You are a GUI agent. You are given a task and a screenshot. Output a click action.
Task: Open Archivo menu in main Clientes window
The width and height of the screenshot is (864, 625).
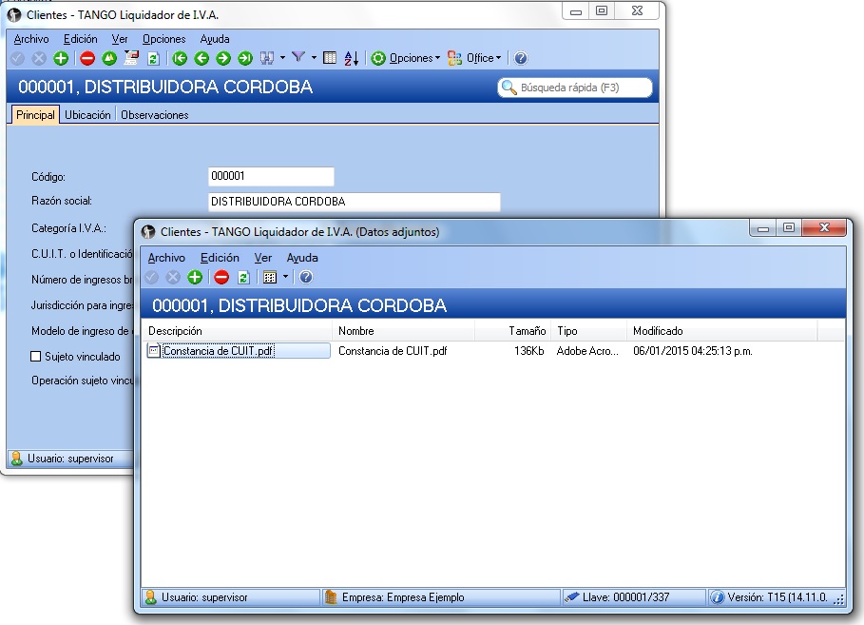tap(31, 39)
